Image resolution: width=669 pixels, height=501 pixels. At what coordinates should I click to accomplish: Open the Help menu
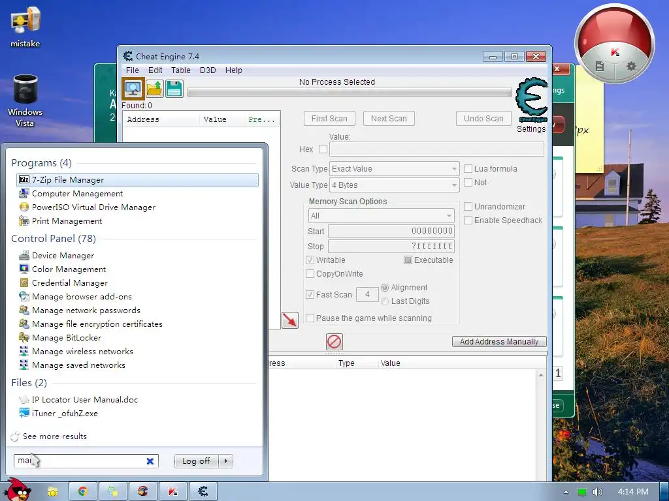(233, 70)
